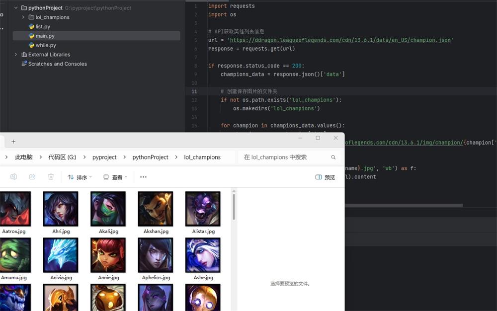Viewport: 497px width, 311px height.
Task: Click the scroll up arrow in file list
Action: point(234,191)
